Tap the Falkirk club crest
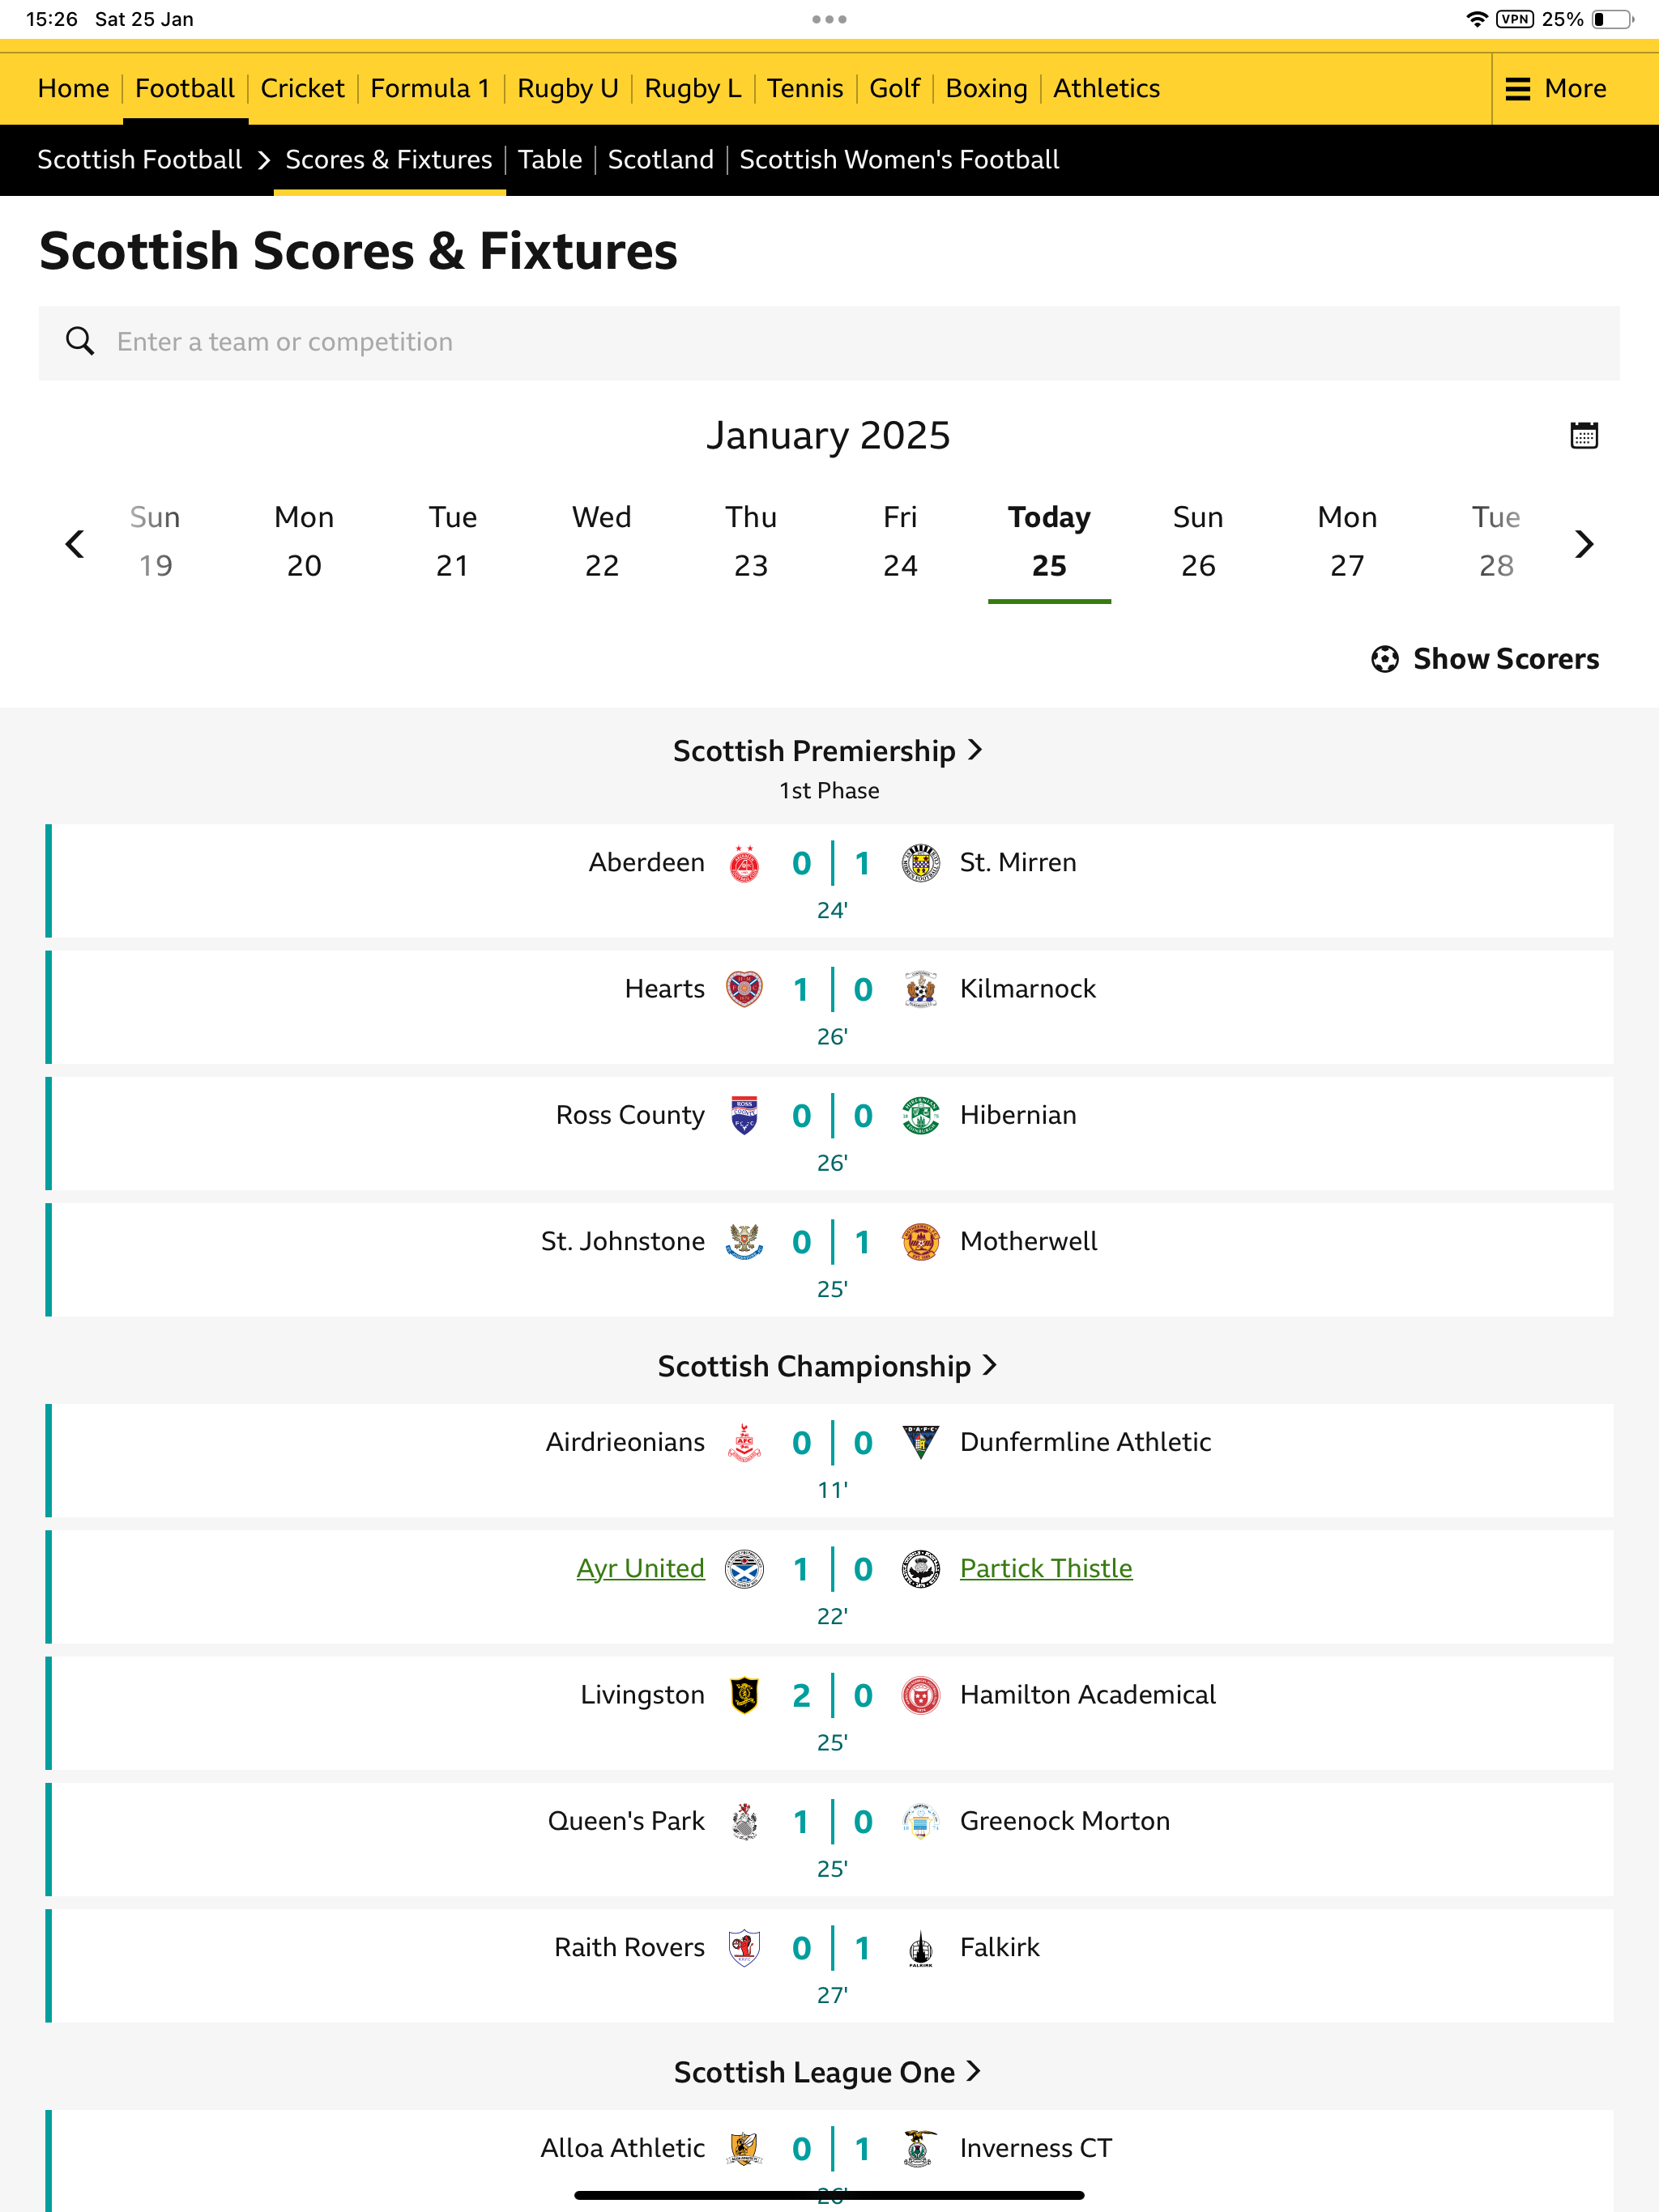Screen dimensions: 1659x2212 coord(920,1948)
